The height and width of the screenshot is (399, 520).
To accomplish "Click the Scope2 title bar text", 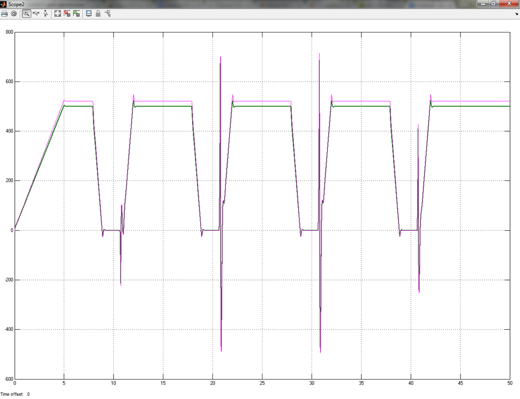I will click(16, 4).
